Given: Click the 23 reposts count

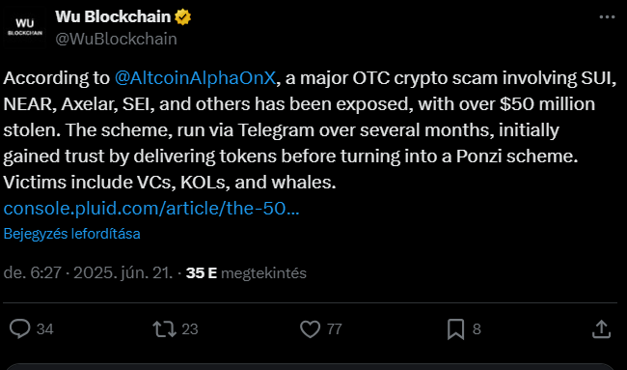Looking at the screenshot, I should point(190,329).
